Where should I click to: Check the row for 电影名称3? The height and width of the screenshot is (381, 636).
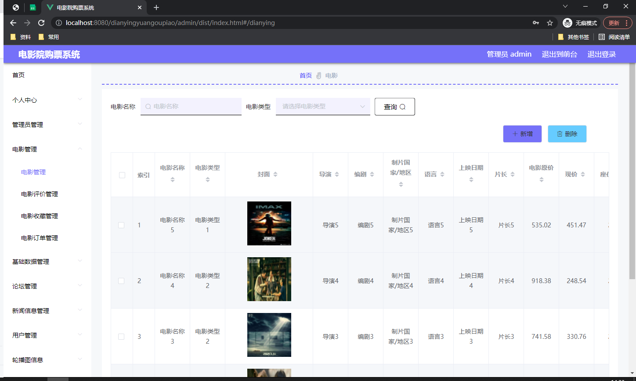[121, 337]
